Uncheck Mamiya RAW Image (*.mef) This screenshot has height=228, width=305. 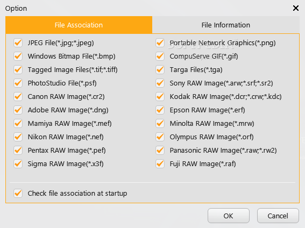(x=18, y=123)
